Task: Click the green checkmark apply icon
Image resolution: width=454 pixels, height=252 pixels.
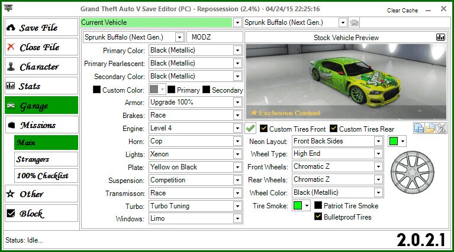Action: [x=251, y=129]
